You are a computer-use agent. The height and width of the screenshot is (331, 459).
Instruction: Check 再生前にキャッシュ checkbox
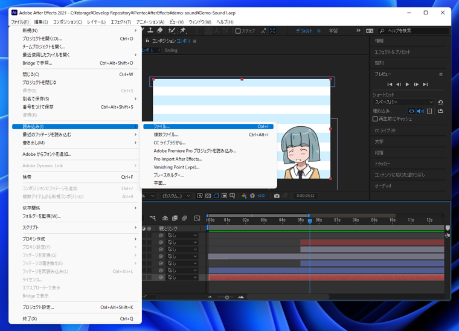[x=375, y=119]
